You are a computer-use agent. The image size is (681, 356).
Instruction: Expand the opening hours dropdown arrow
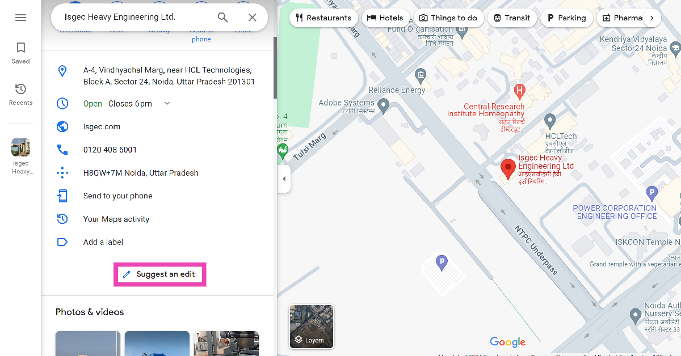click(167, 104)
